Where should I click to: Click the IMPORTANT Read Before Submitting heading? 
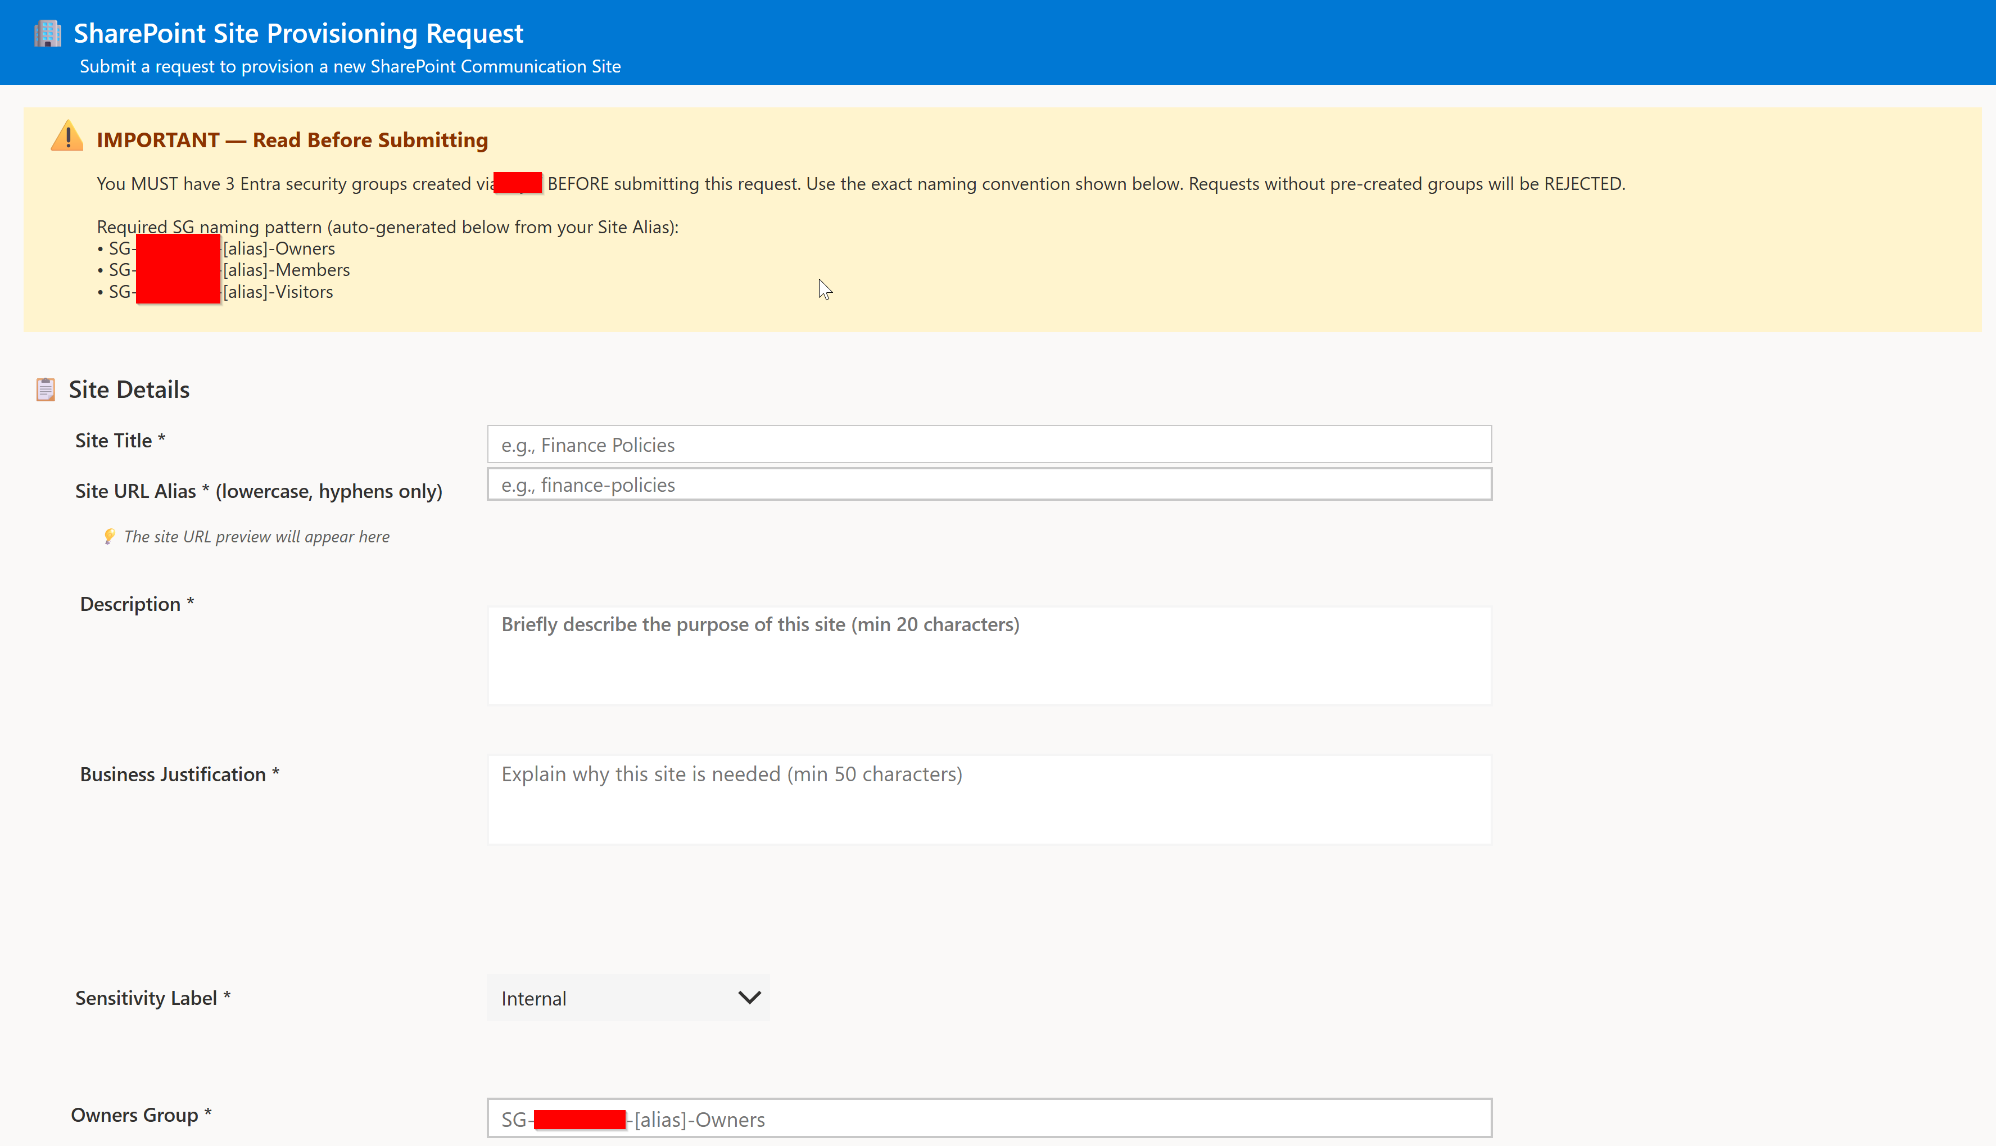click(x=292, y=140)
